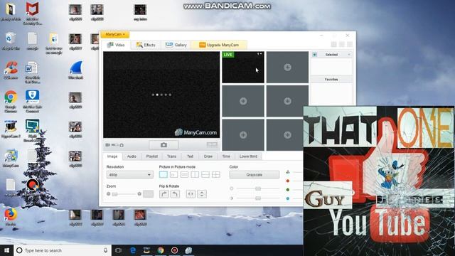
Task: Click the zoom in plus icon
Action: click(x=139, y=194)
